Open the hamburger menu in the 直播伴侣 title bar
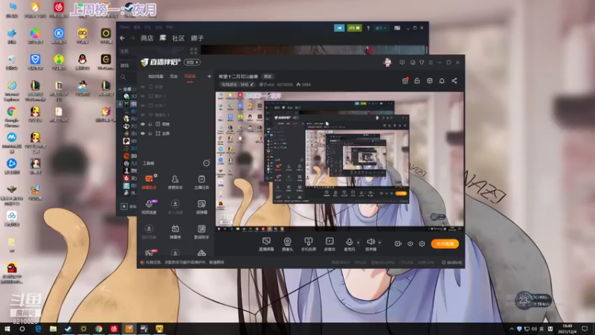Screen dimensions: 595x335 pos(431,63)
